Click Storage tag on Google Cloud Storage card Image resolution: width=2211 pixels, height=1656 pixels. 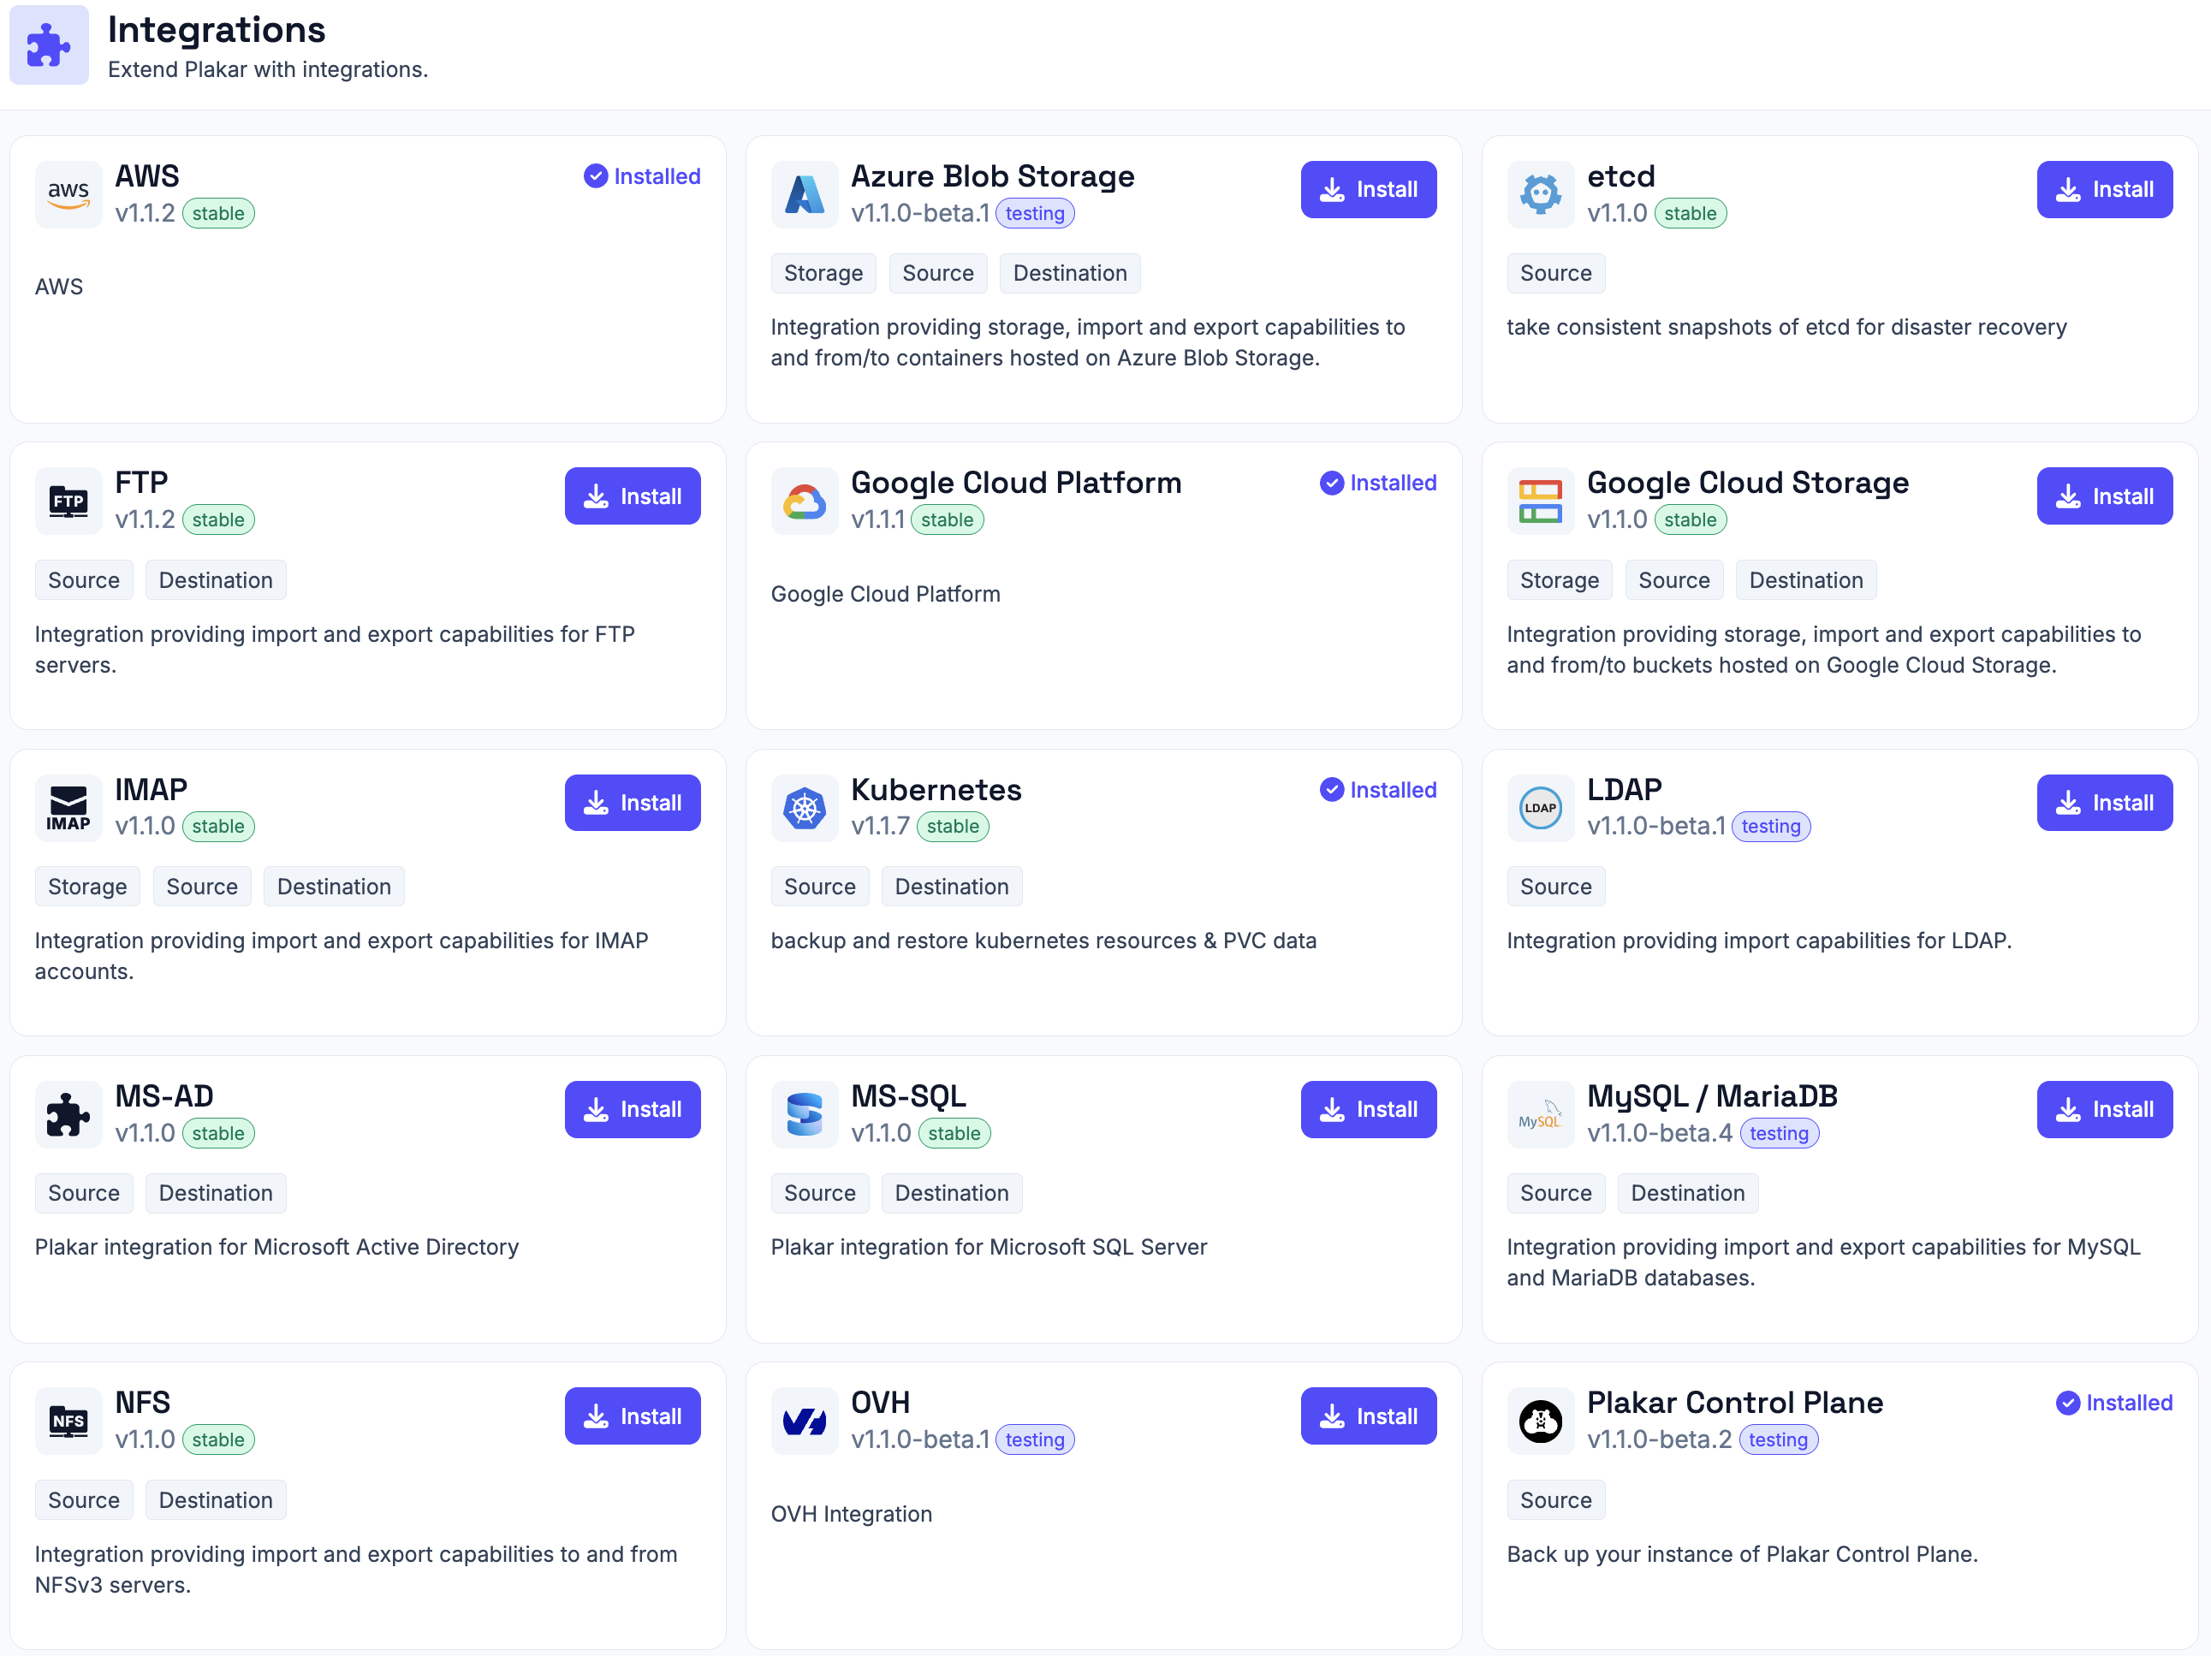click(x=1558, y=579)
